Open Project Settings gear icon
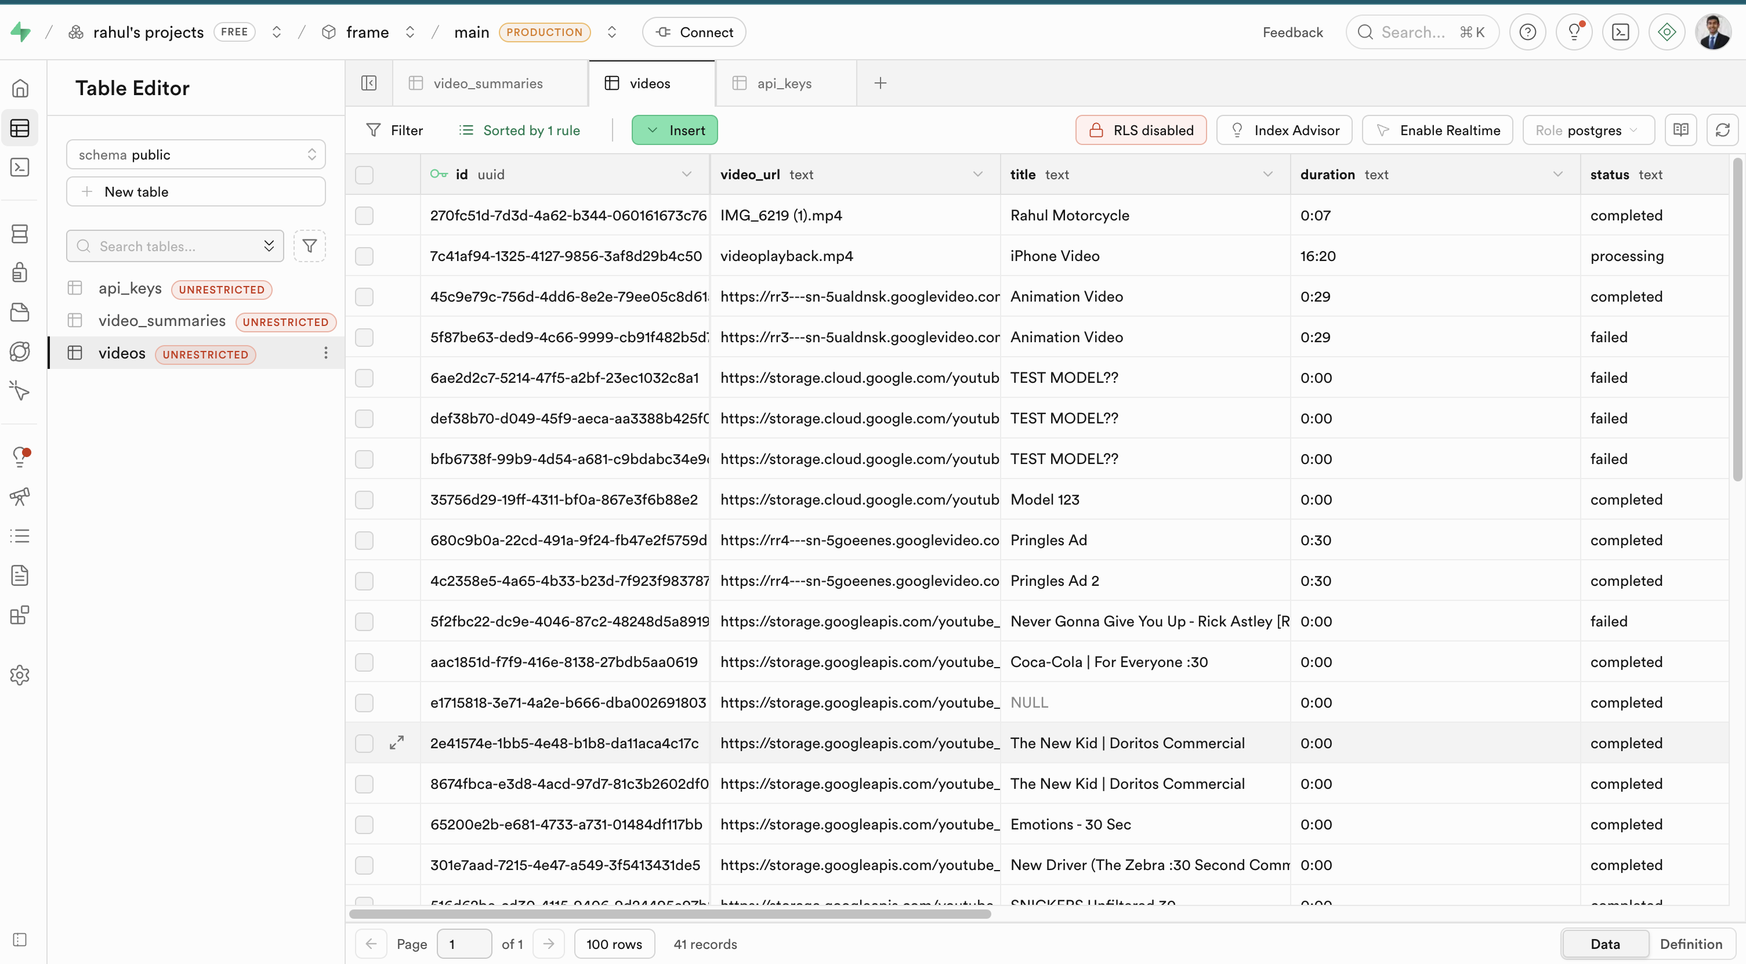Viewport: 1746px width, 964px height. (x=20, y=675)
